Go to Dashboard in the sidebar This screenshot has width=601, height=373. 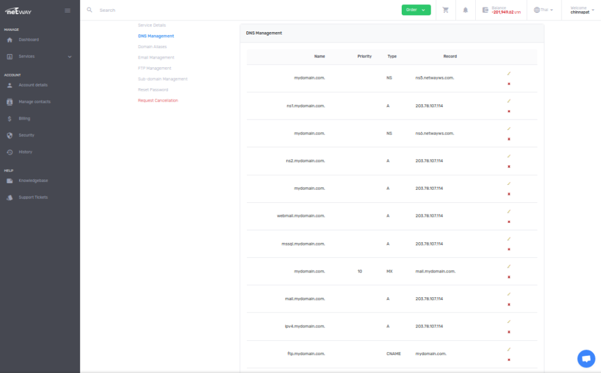click(x=28, y=39)
